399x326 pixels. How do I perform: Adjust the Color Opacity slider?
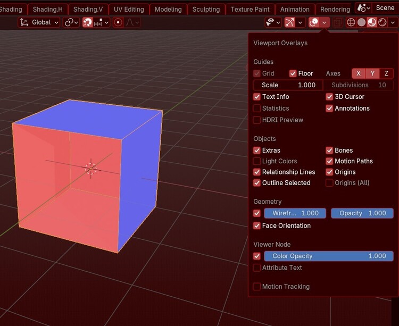329,256
